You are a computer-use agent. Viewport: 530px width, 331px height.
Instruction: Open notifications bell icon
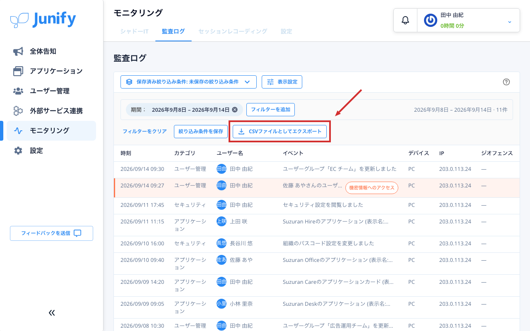point(405,20)
